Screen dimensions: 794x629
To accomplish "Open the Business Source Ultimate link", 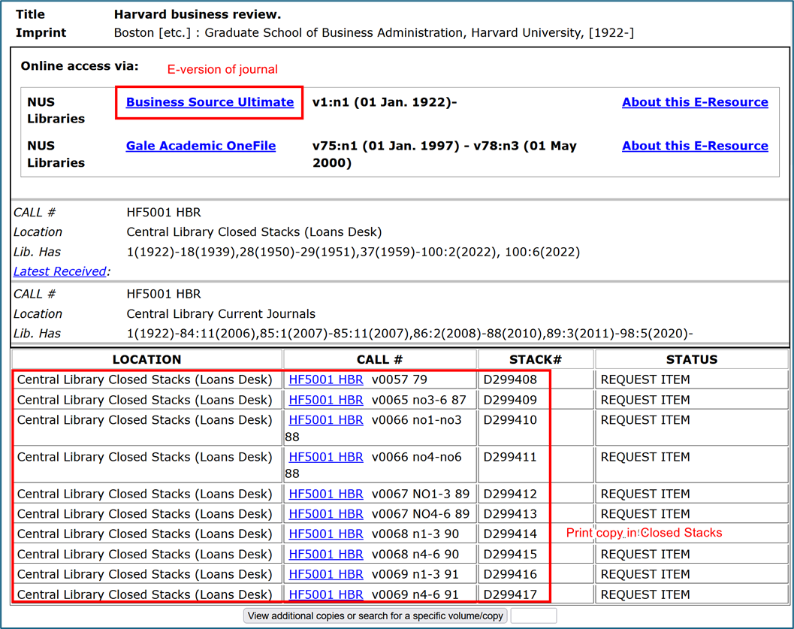I will coord(210,102).
